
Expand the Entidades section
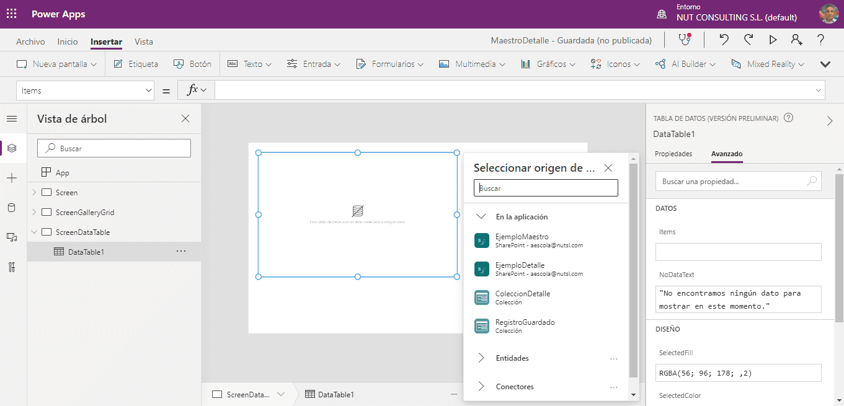point(481,358)
